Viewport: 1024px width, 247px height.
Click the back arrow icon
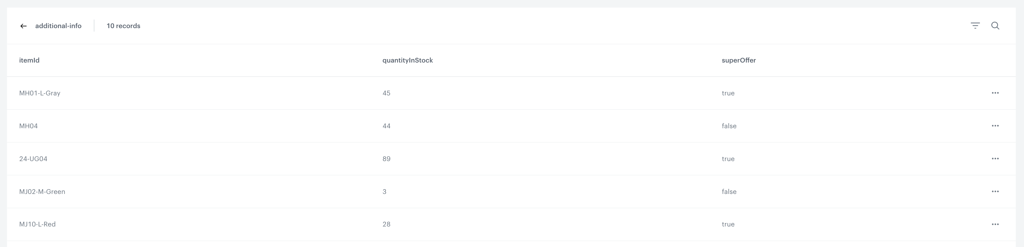(x=23, y=26)
